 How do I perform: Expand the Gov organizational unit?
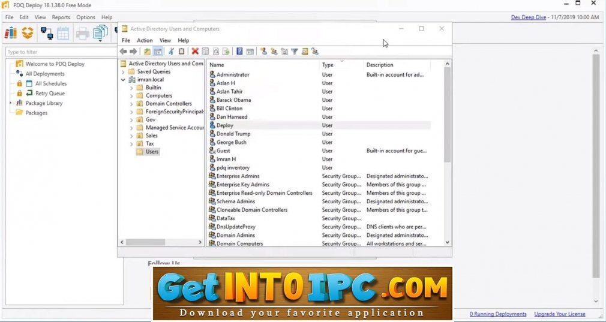[131, 120]
